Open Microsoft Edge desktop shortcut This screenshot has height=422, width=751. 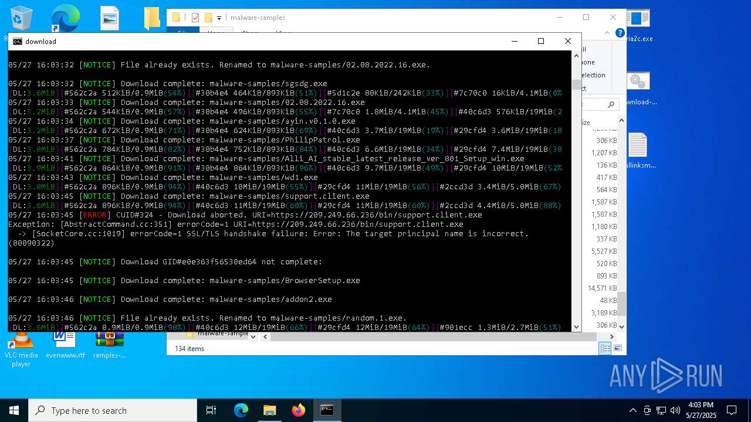65,19
